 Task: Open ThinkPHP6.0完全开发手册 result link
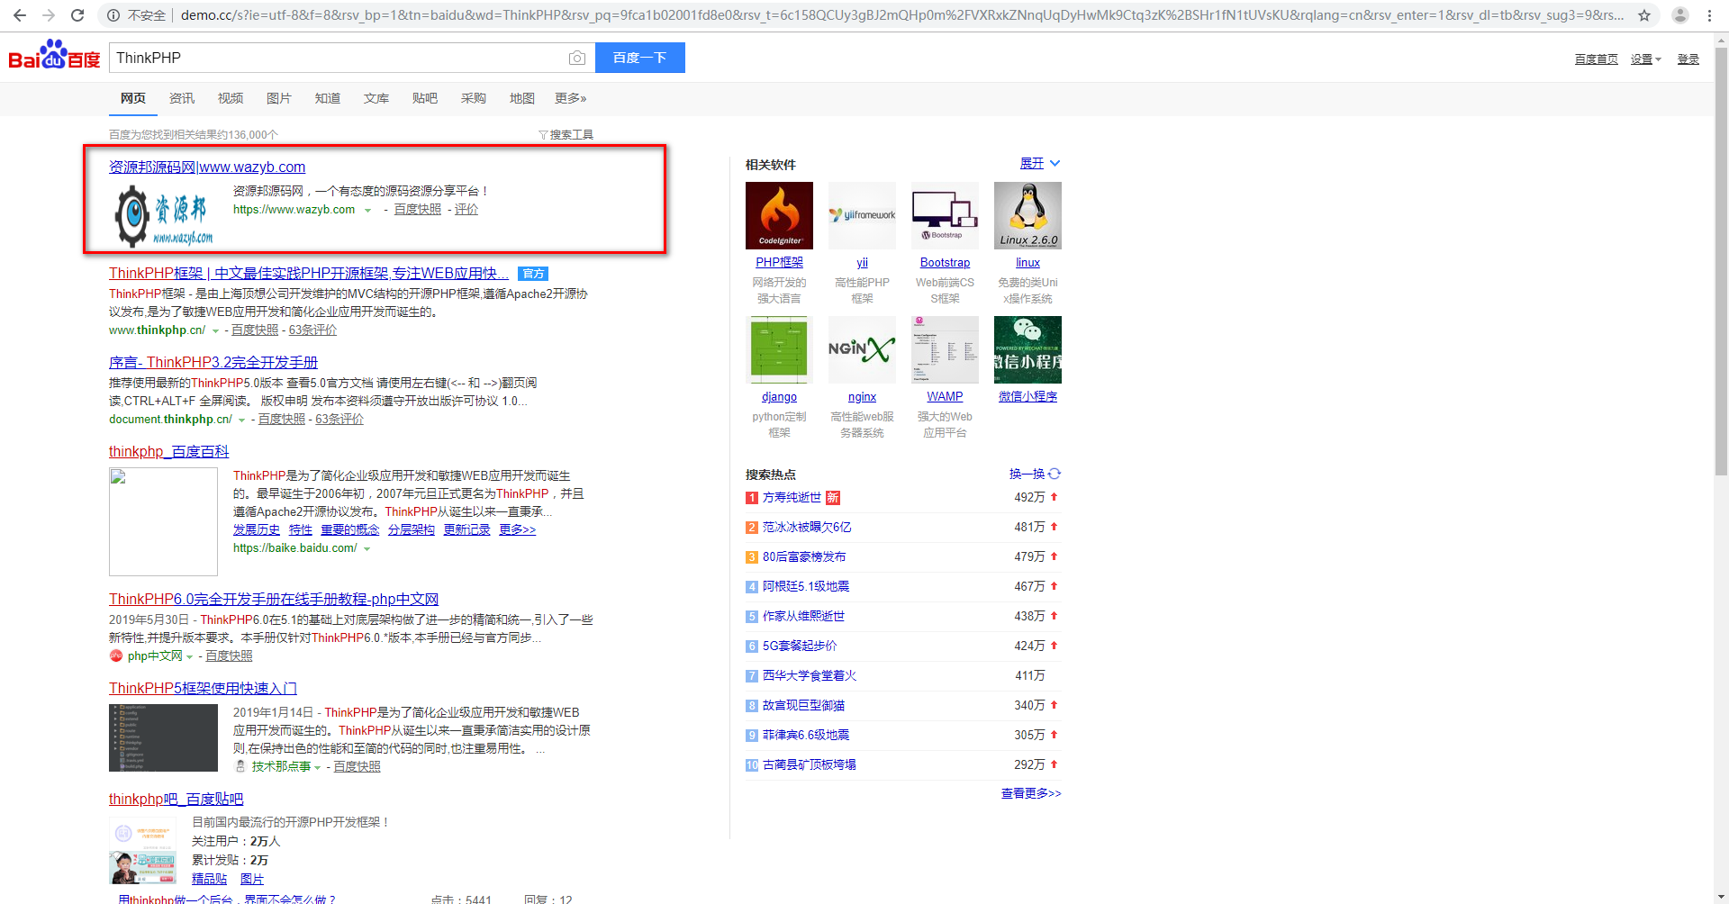pos(274,599)
